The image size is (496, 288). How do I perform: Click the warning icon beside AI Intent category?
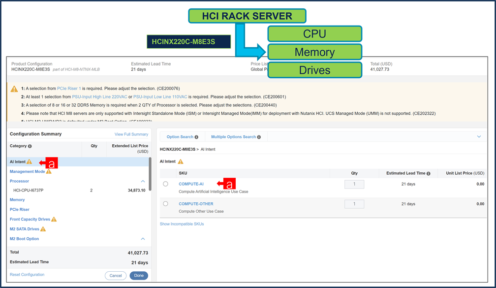[30, 161]
